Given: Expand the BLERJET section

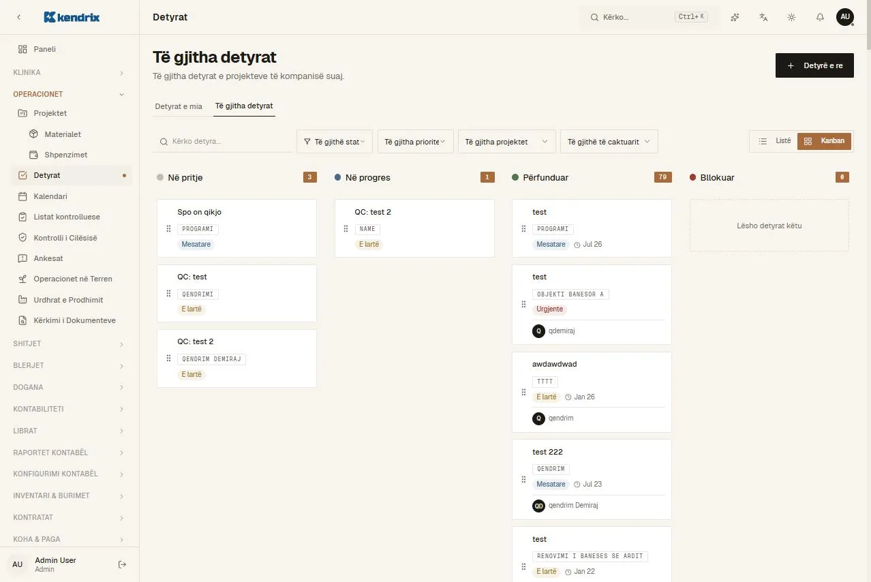Looking at the screenshot, I should click(x=70, y=365).
